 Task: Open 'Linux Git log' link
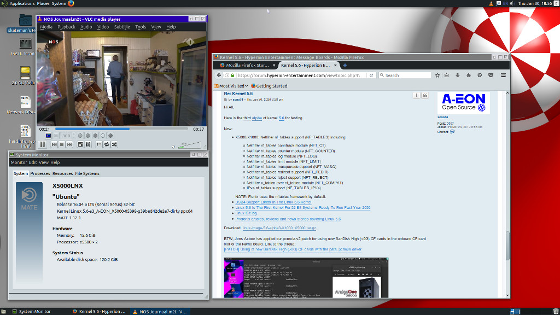tap(246, 213)
